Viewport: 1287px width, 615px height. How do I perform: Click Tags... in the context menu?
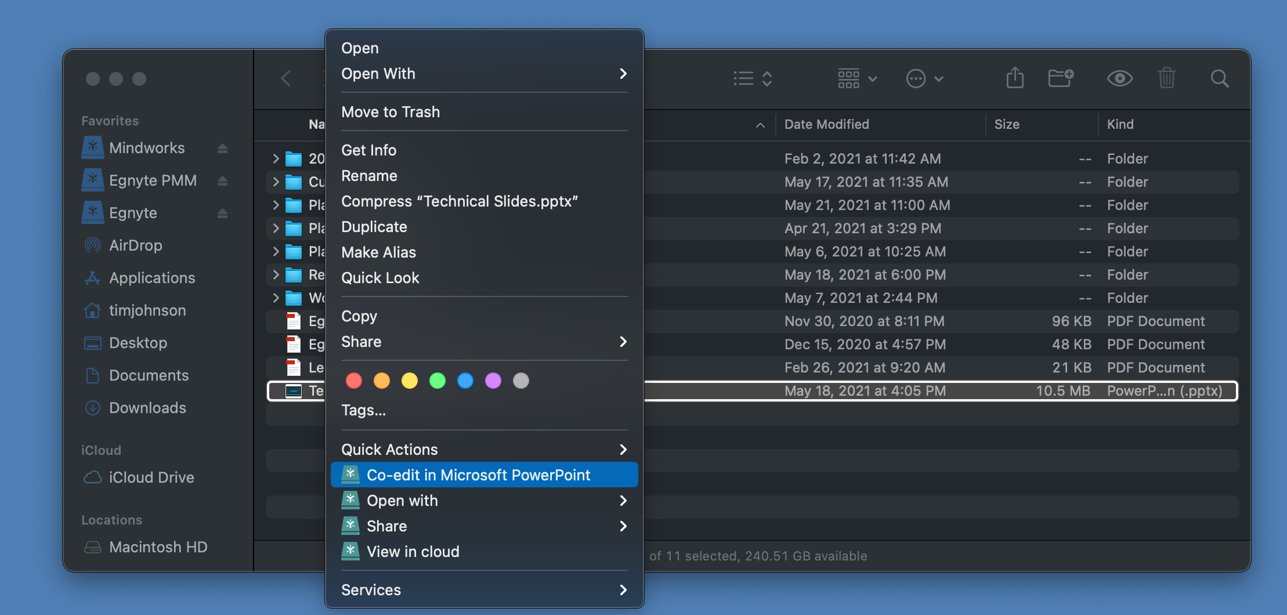[363, 410]
